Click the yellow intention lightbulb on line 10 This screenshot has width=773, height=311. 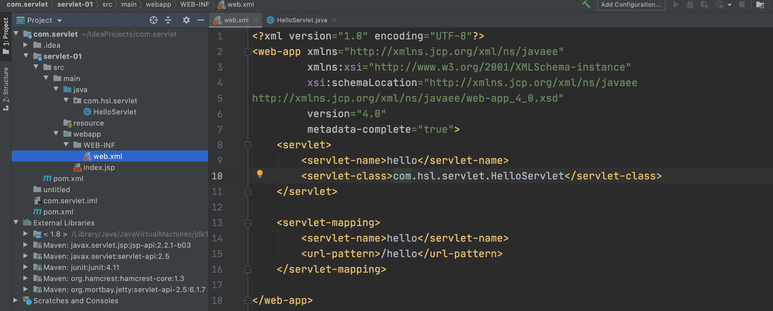click(260, 174)
